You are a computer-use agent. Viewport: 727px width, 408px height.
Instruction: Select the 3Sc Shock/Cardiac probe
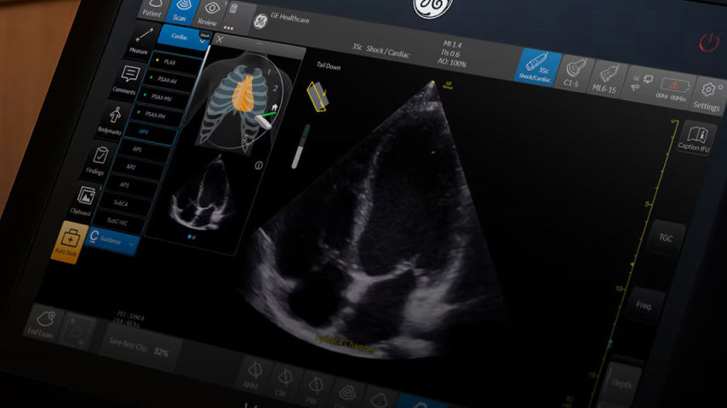click(x=541, y=65)
